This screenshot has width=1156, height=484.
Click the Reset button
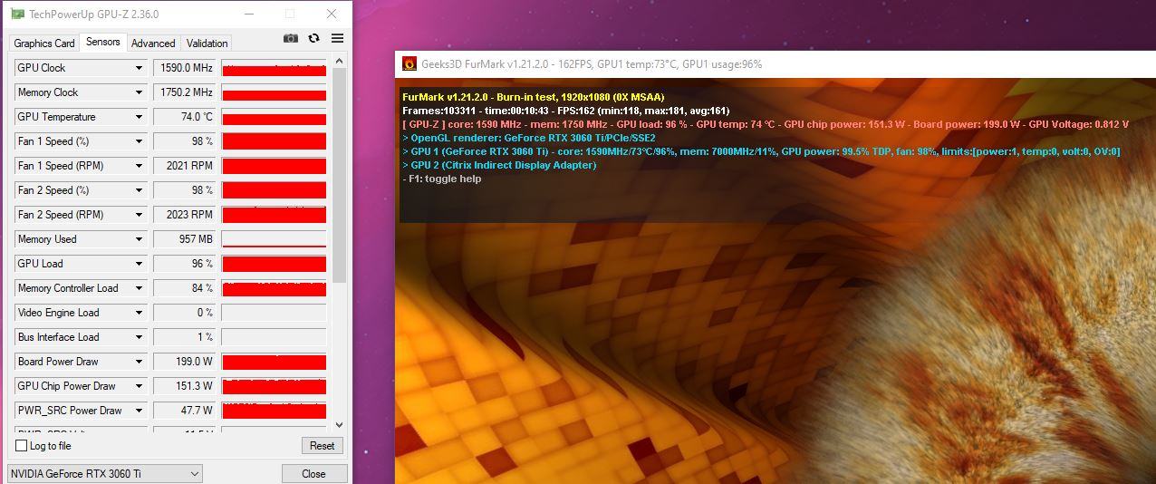click(x=323, y=446)
